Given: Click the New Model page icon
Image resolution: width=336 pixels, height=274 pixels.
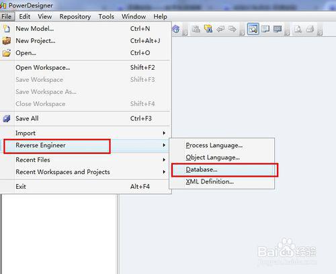Looking at the screenshot, I should click(x=7, y=29).
